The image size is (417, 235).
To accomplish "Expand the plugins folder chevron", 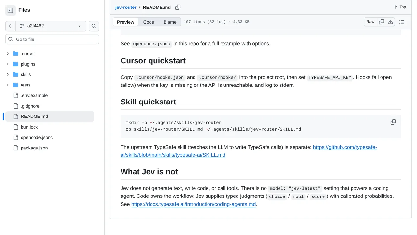I will (8, 64).
